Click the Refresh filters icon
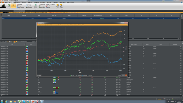Screen dimensions: 183x103 [x=48, y=8]
